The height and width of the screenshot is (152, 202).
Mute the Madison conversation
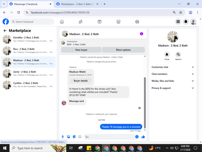(167, 55)
